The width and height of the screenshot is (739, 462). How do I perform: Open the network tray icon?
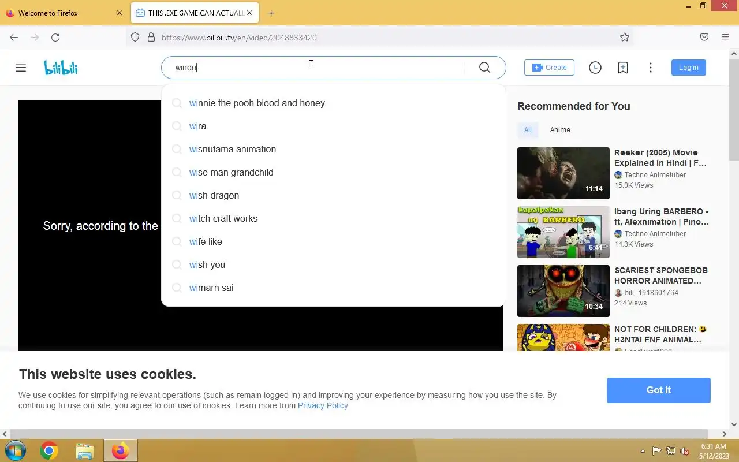(670, 451)
